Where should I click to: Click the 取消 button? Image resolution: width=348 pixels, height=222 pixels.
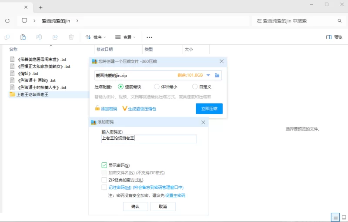coord(163,206)
